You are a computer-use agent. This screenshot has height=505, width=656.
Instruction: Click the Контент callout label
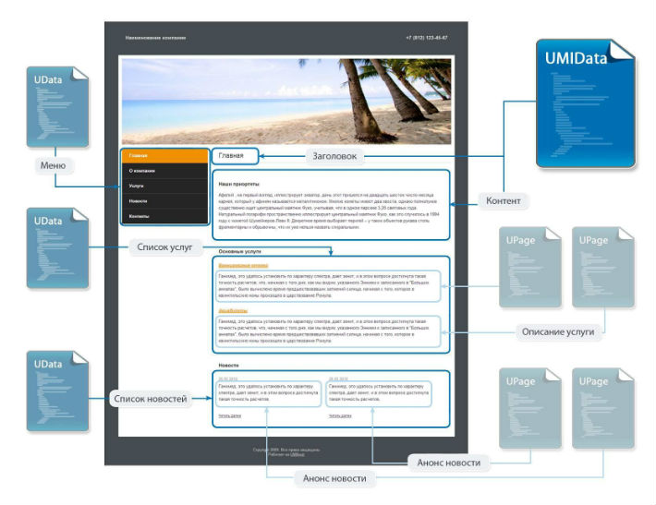point(503,200)
